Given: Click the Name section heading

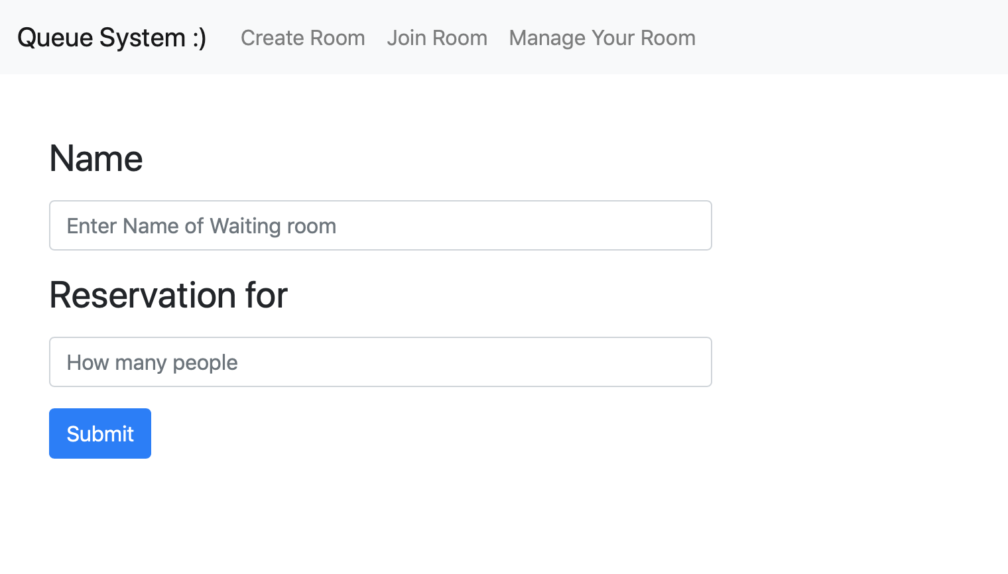Looking at the screenshot, I should 95,158.
